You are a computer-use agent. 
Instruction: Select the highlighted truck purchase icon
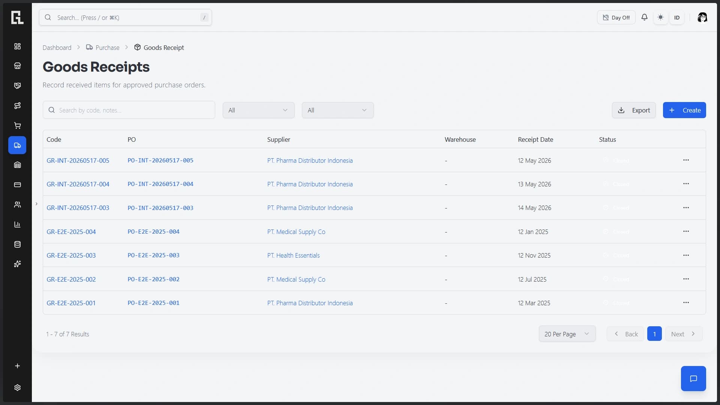coord(17,145)
